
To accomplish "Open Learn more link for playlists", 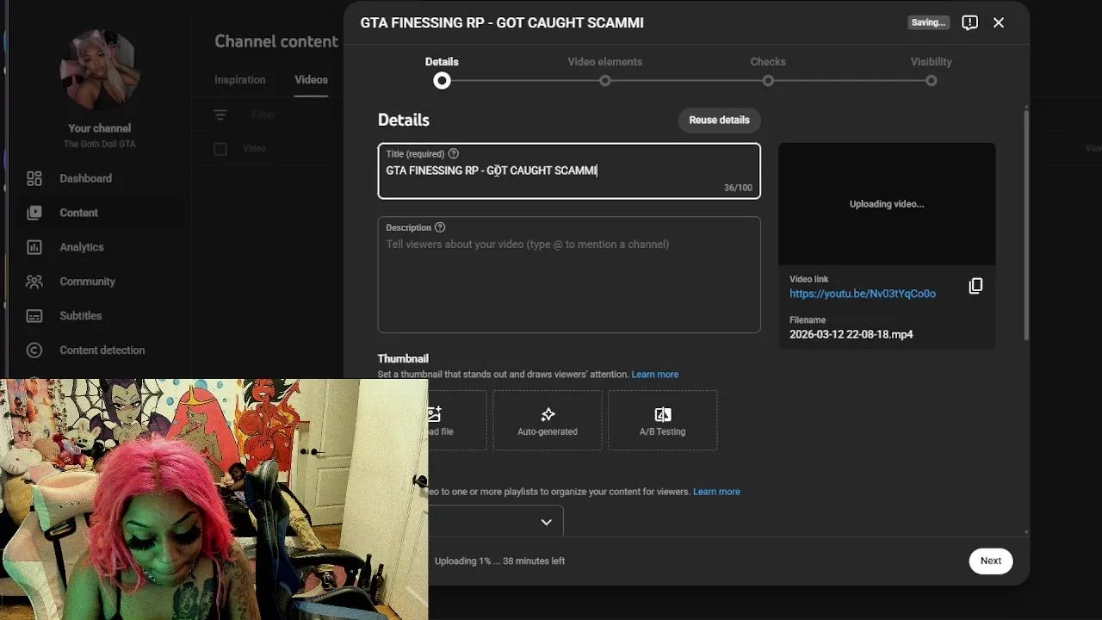I will (x=716, y=492).
